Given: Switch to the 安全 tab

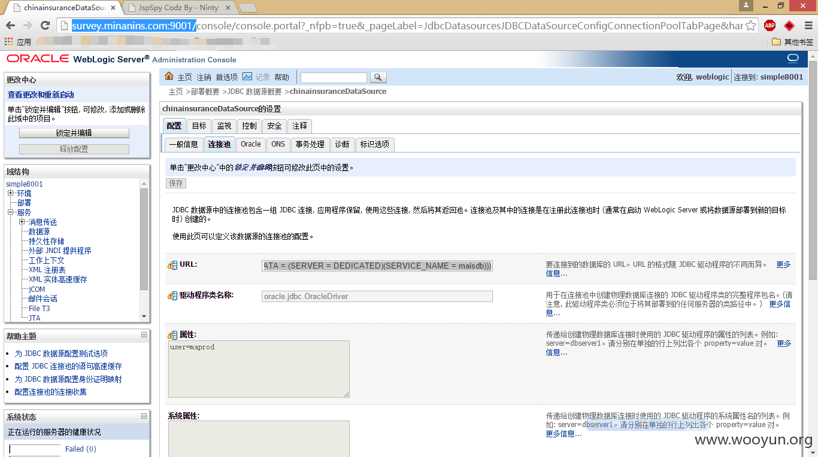Looking at the screenshot, I should pos(275,126).
